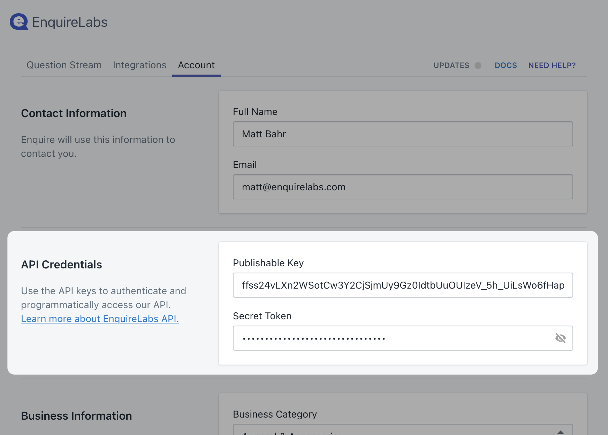The width and height of the screenshot is (608, 435).
Task: Click the eye icon in Secret Token field
Action: click(x=561, y=338)
